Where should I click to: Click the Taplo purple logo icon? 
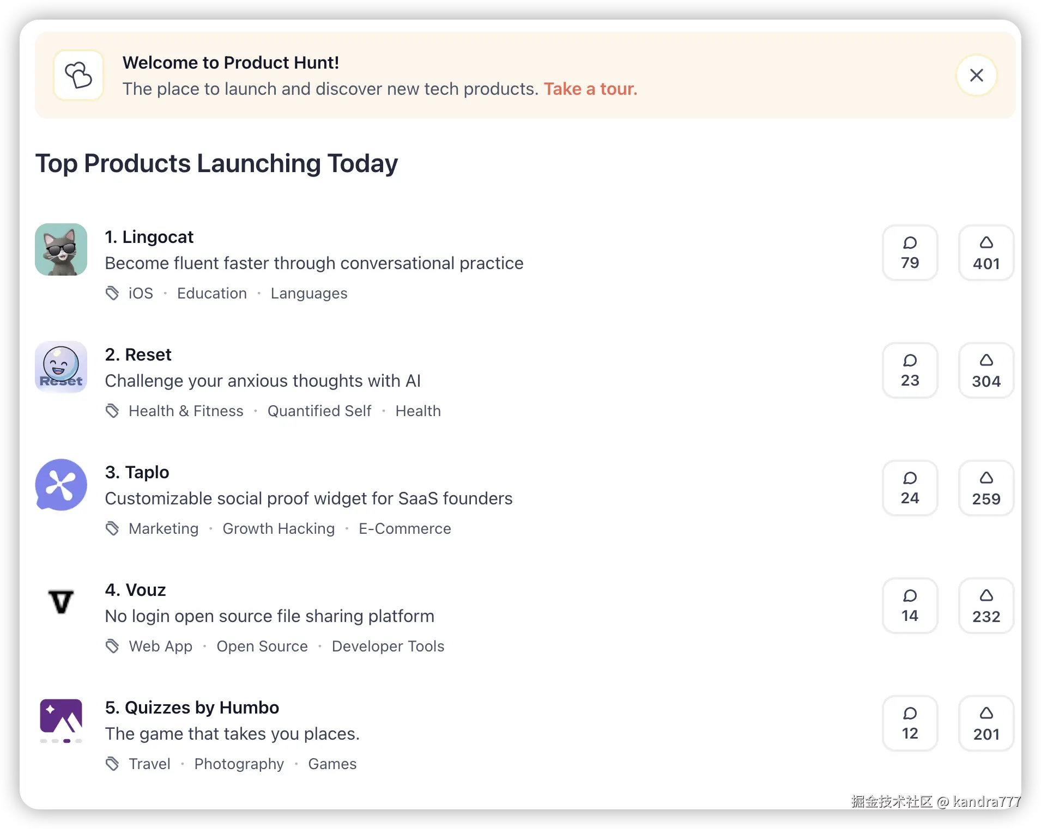click(61, 485)
